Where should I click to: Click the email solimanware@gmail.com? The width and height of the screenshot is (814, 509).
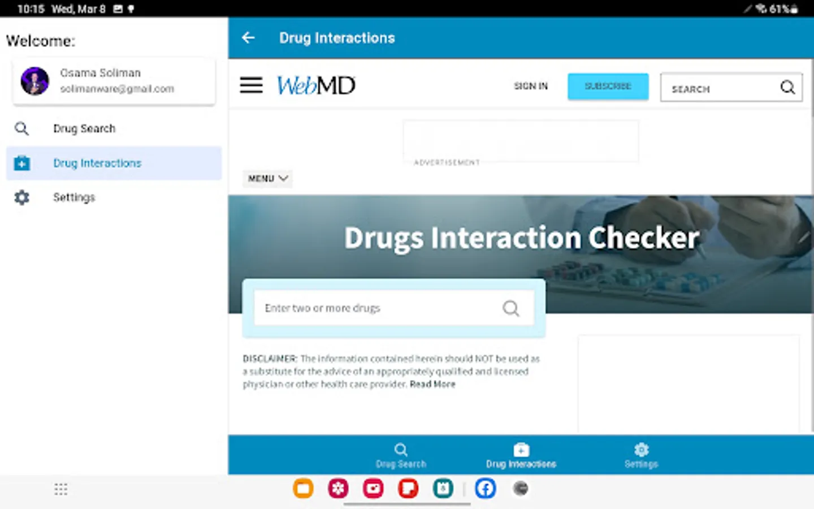coord(117,89)
